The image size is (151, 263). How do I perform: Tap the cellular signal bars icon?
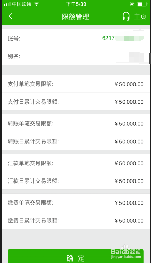pos(7,4)
